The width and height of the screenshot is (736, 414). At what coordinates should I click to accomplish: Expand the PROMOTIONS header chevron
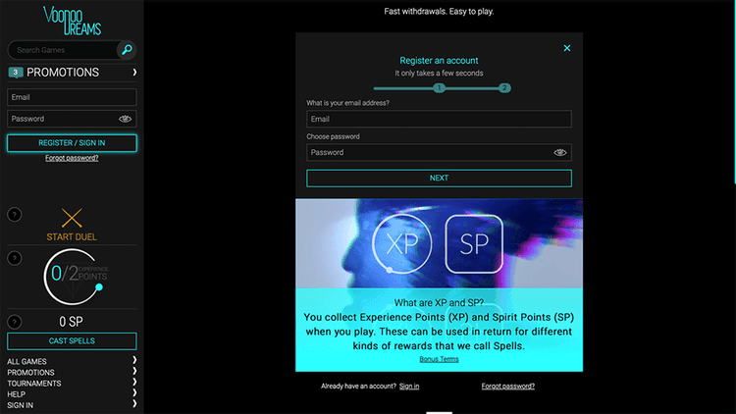point(134,73)
